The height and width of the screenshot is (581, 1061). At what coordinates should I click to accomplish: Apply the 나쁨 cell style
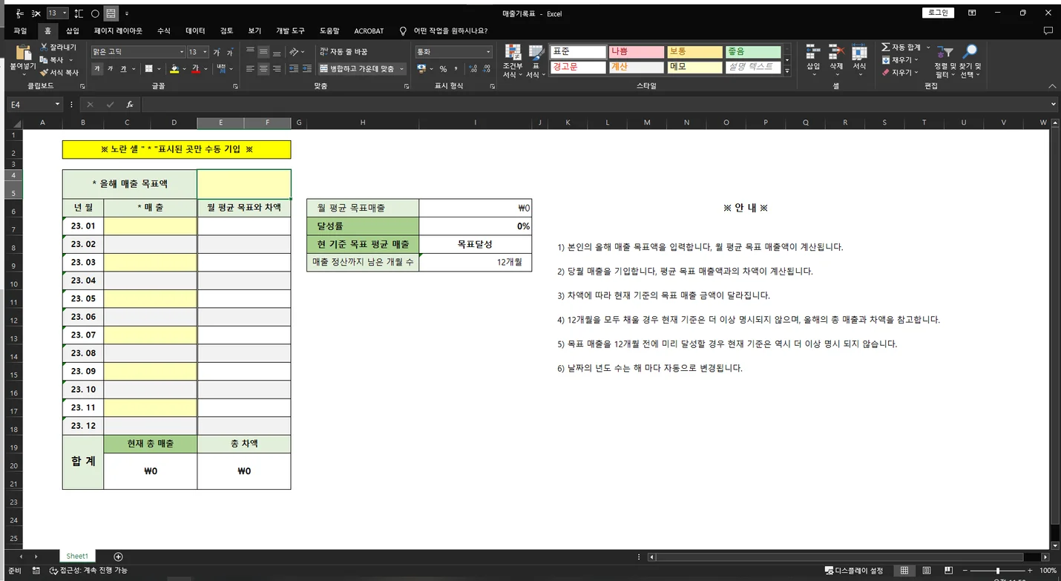click(x=636, y=52)
